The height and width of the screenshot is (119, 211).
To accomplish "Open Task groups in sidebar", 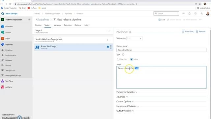I will (10, 70).
